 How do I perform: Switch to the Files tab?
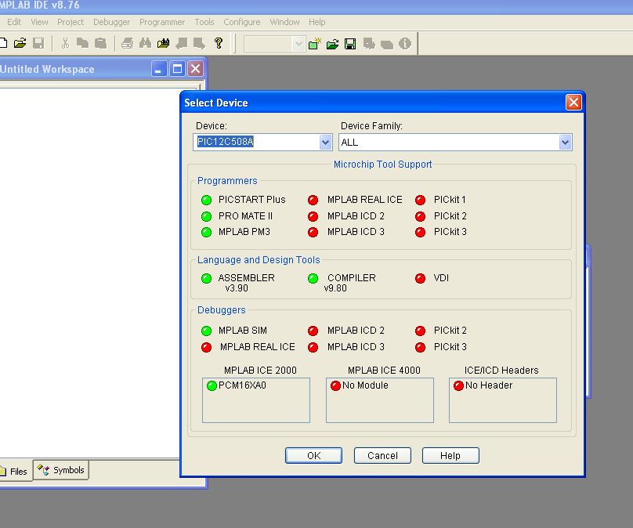(16, 471)
